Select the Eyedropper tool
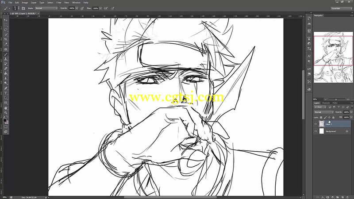 [6, 44]
